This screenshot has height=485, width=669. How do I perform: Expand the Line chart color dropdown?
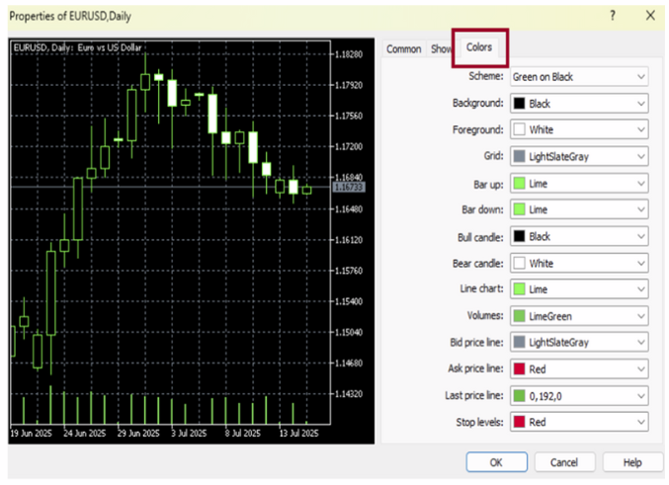(641, 289)
